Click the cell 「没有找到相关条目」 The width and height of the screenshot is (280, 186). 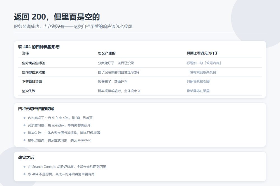pyautogui.click(x=202, y=72)
